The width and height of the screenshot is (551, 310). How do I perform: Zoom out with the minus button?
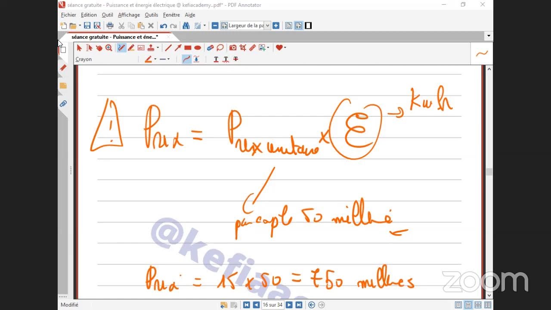[x=215, y=26]
